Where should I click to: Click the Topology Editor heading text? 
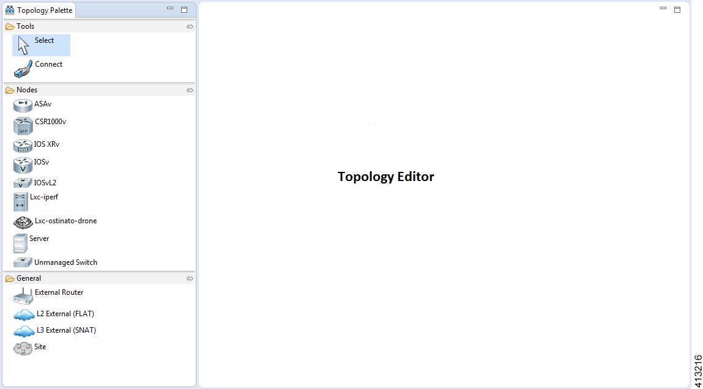click(386, 177)
